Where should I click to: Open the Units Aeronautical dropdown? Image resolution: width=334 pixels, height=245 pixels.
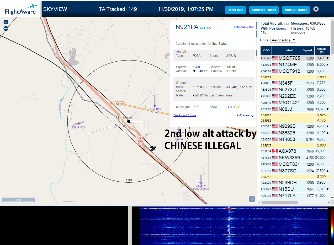click(283, 40)
